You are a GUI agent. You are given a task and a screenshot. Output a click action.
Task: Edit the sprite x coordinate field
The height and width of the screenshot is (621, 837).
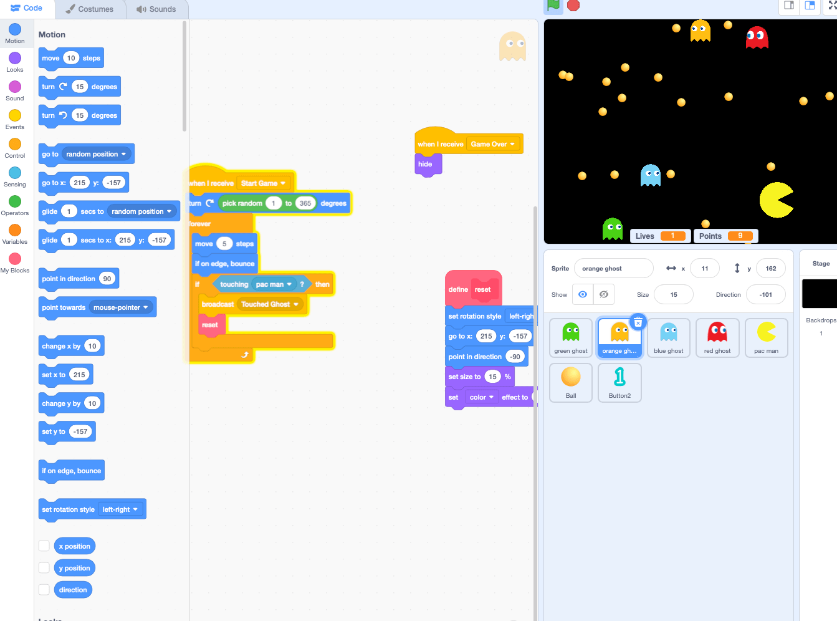(x=704, y=268)
